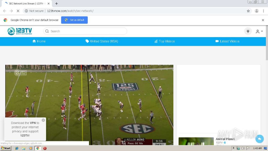Open the Animal Planet video thumbnail
This screenshot has height=151, width=268.
(x=196, y=141)
